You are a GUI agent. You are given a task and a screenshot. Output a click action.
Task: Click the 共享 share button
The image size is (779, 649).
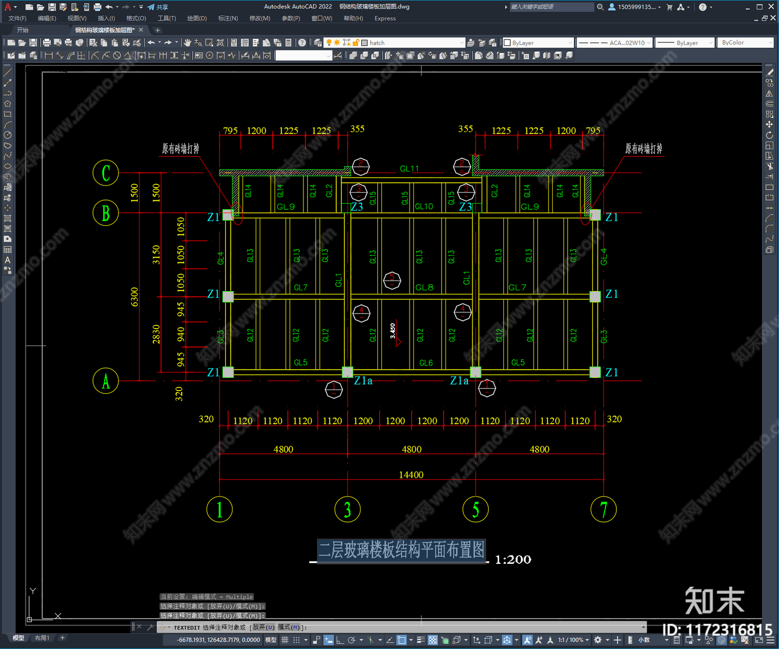point(158,7)
